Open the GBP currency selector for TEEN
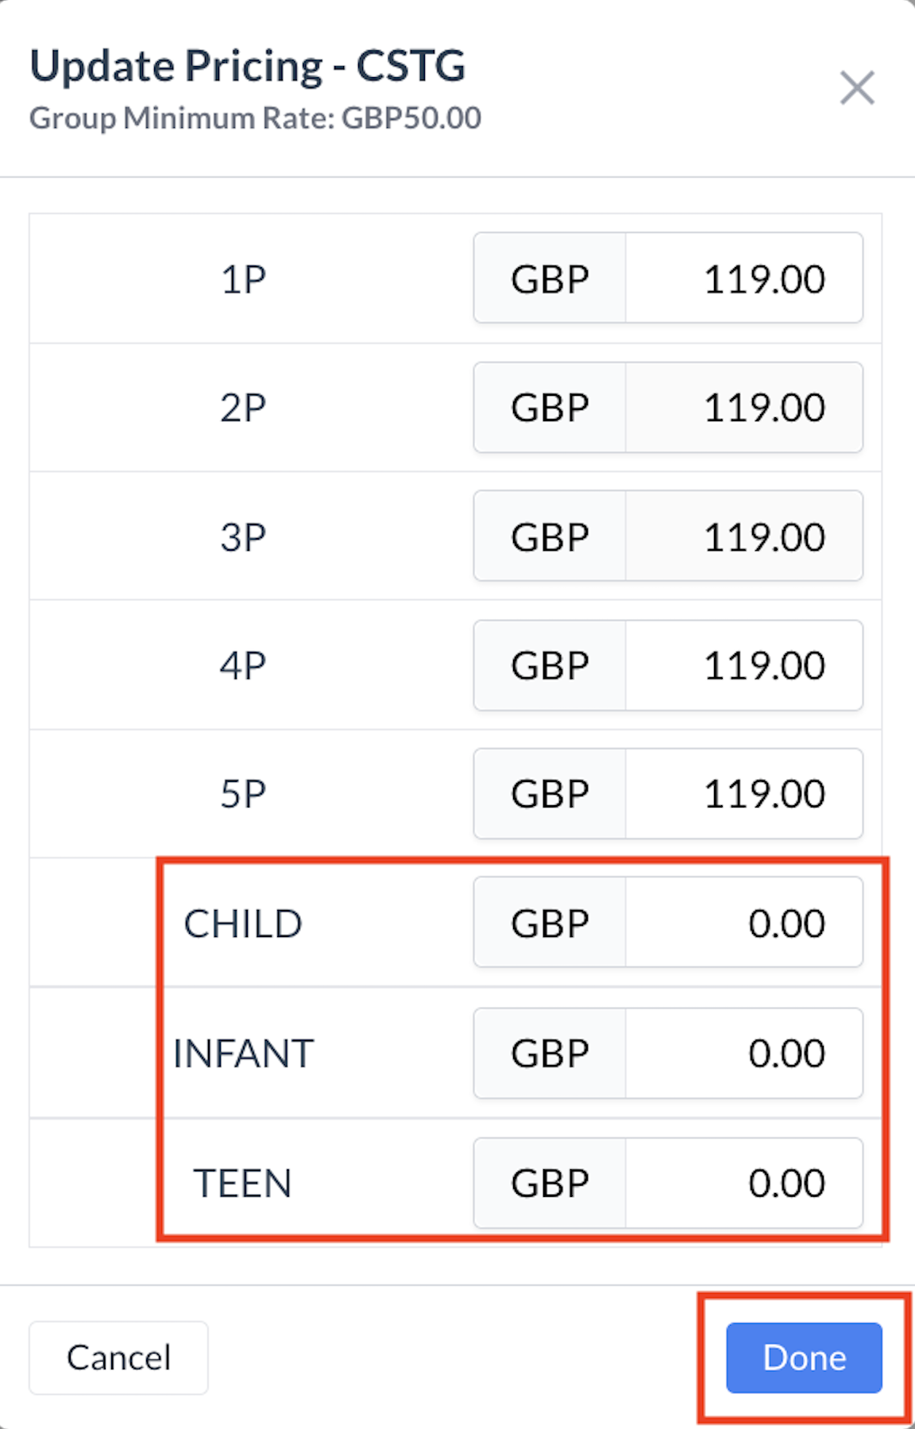 [549, 1183]
